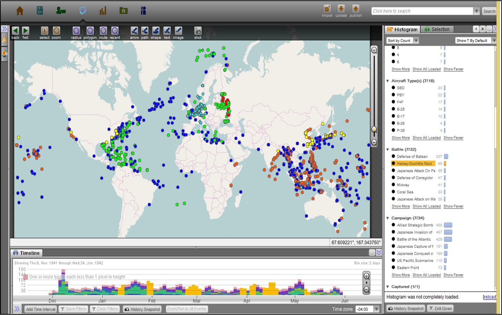Activate the route search tool
This screenshot has height=315, width=502.
click(103, 31)
